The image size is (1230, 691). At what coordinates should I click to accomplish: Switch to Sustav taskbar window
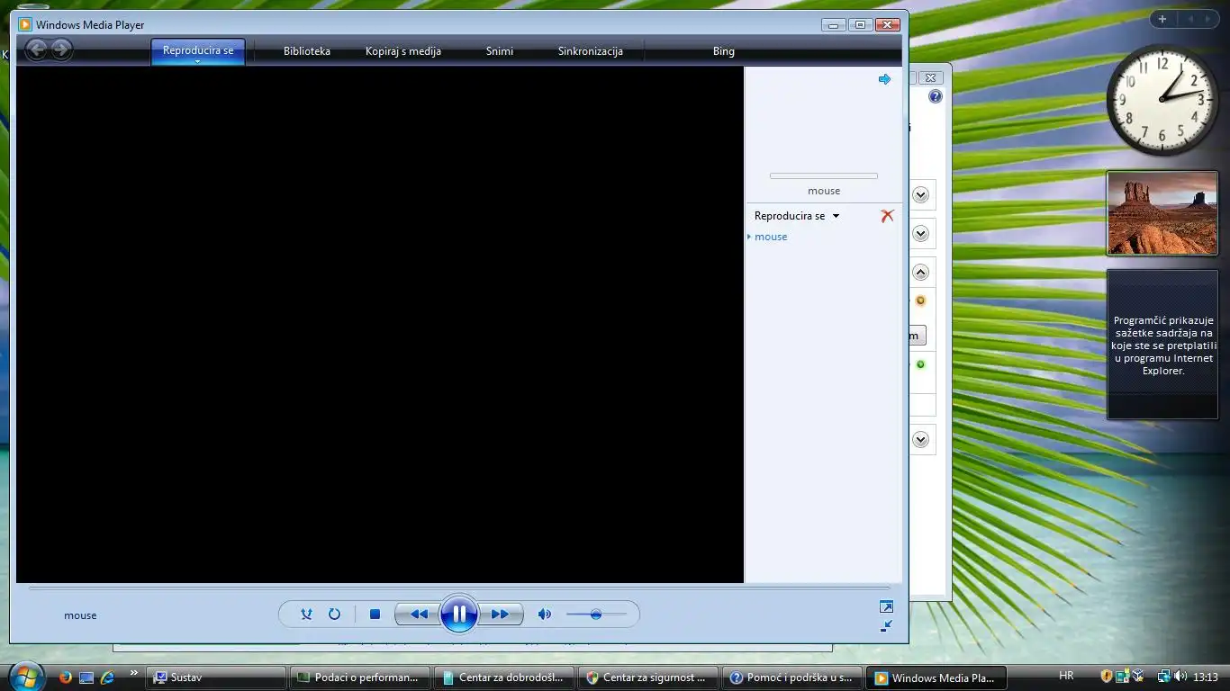click(217, 678)
